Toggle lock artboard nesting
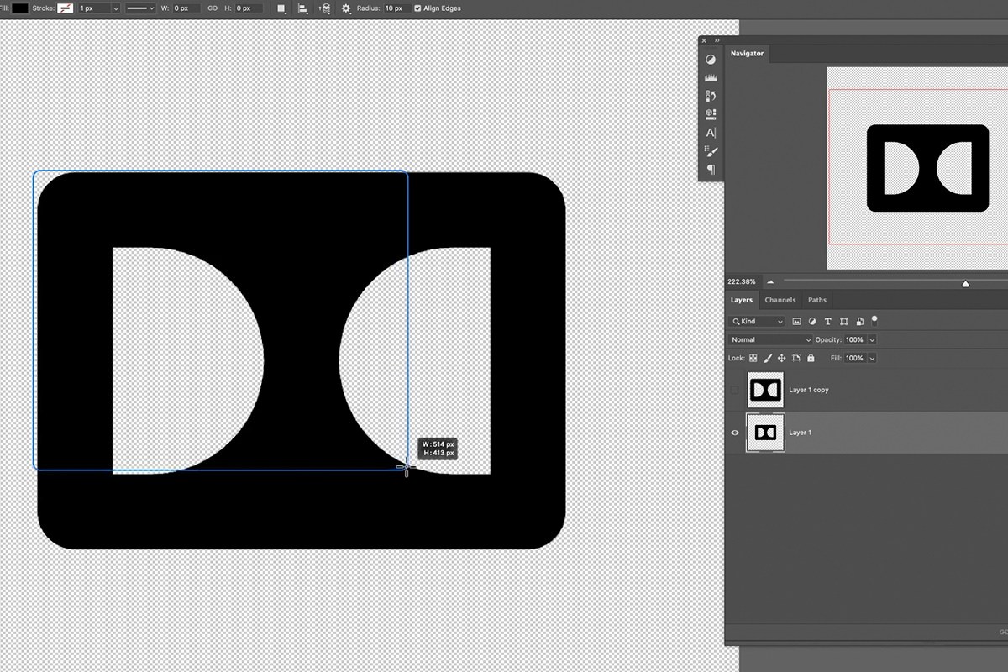Viewport: 1008px width, 672px height. 796,358
